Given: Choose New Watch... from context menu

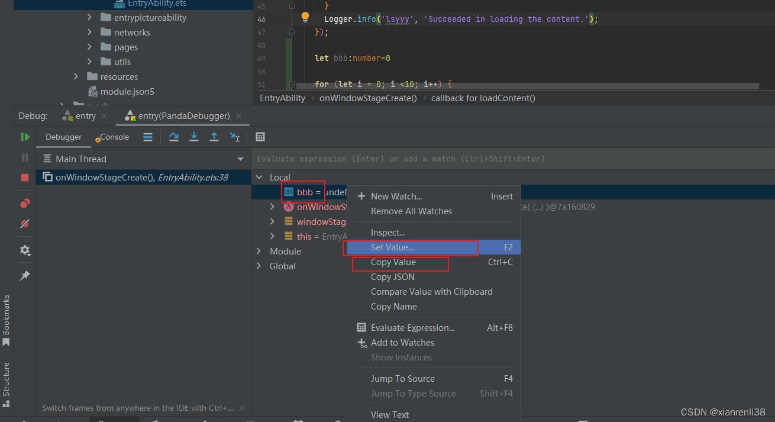Looking at the screenshot, I should 434,196.
